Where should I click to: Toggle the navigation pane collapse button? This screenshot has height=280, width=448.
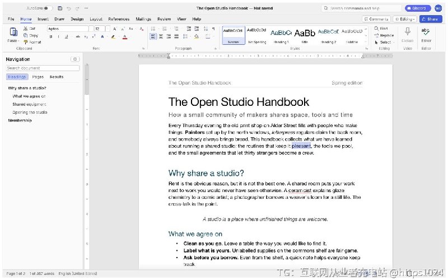[75, 59]
